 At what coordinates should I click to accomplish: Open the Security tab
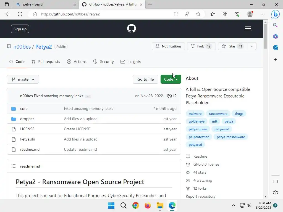click(103, 62)
